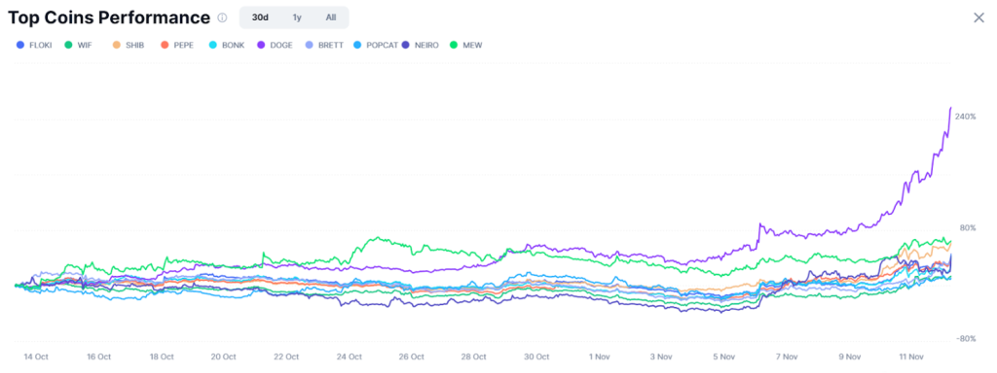The height and width of the screenshot is (373, 997).
Task: Toggle the PEPE series in legend
Action: [178, 45]
